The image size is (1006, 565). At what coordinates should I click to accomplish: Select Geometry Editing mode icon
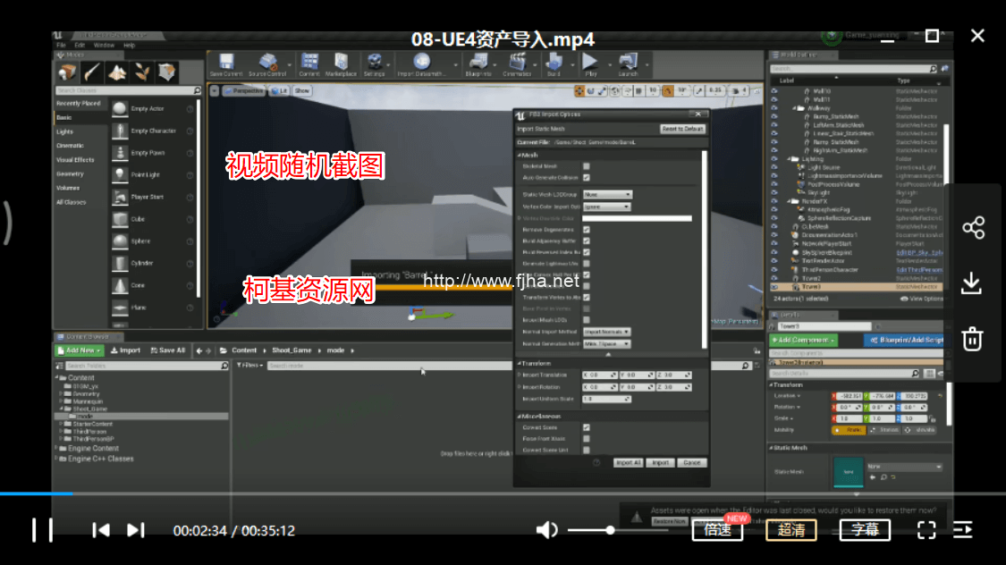[167, 72]
